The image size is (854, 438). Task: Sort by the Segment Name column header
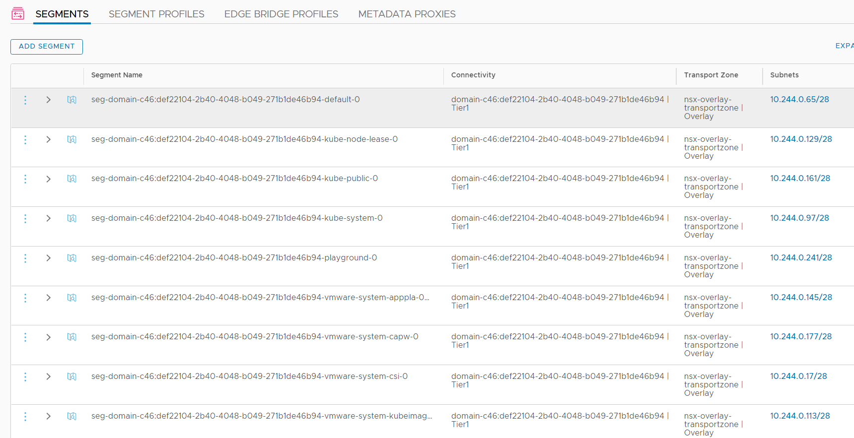(x=117, y=75)
